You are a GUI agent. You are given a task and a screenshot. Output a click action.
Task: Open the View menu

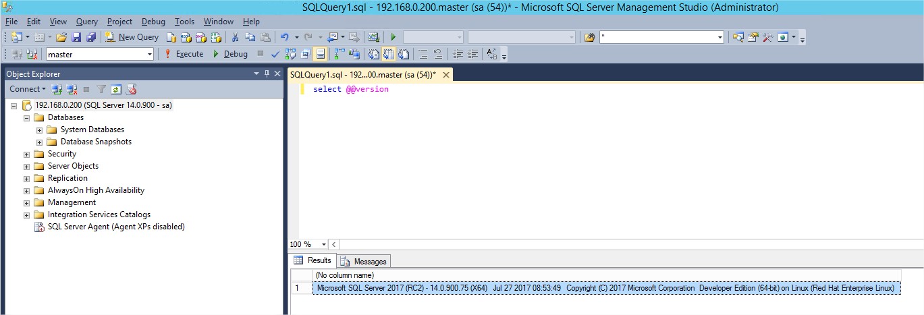[58, 22]
